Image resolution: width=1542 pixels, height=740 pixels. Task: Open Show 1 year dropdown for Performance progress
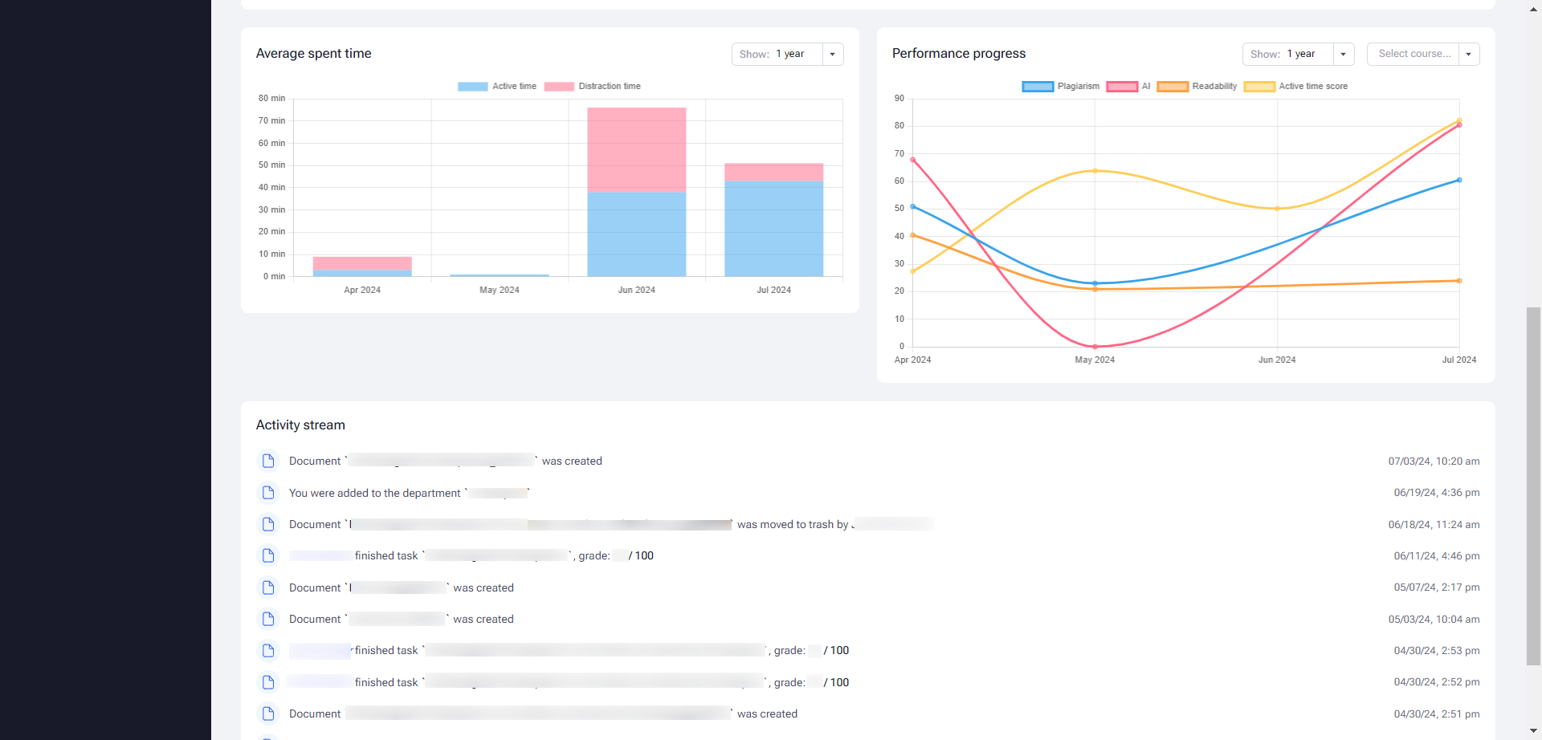(1298, 54)
